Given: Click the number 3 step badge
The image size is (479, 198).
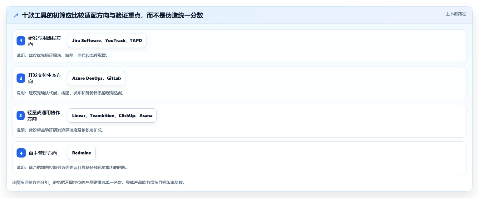Looking at the screenshot, I should 21,115.
